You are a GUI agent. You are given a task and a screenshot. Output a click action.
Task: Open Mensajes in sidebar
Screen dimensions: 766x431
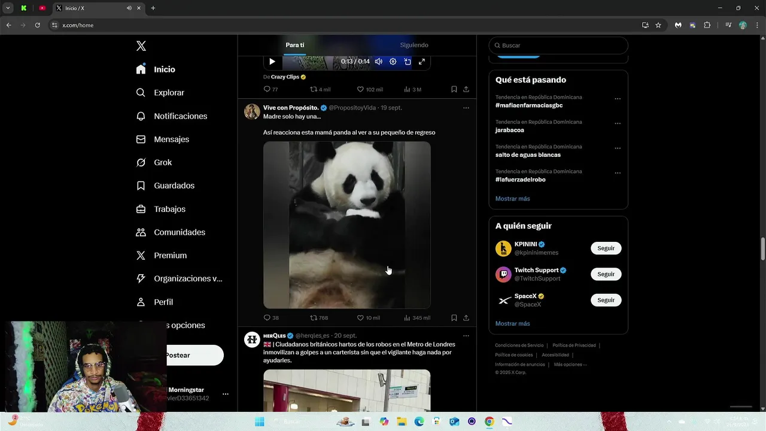point(162,139)
